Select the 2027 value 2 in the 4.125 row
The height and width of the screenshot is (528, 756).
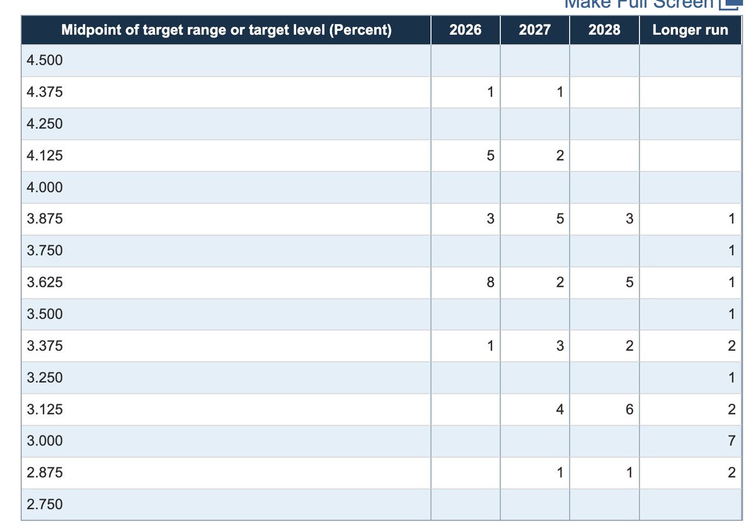tap(559, 156)
